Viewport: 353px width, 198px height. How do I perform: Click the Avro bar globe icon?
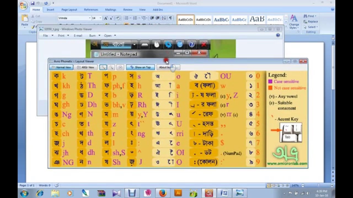[x=180, y=44]
